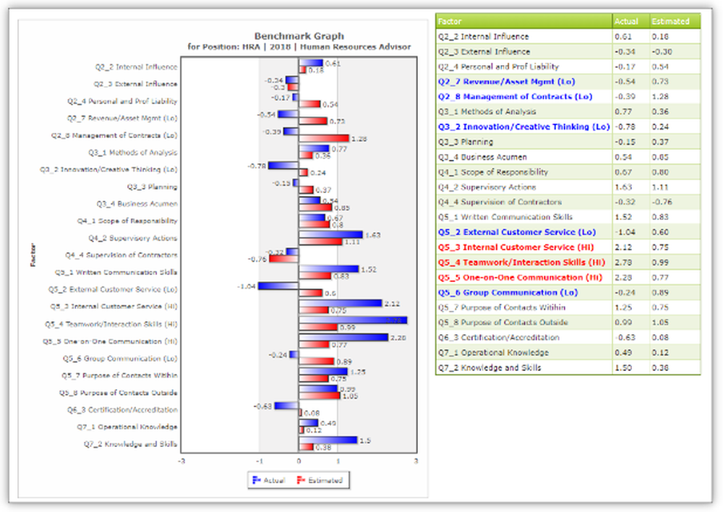Open Q5_2 External Customer Service (Lo) table link

(x=517, y=232)
